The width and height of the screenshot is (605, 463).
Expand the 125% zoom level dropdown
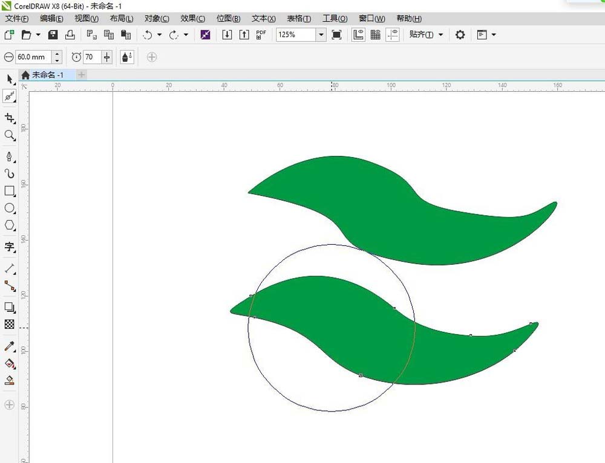pos(321,34)
